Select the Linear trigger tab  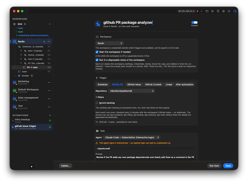(169, 85)
